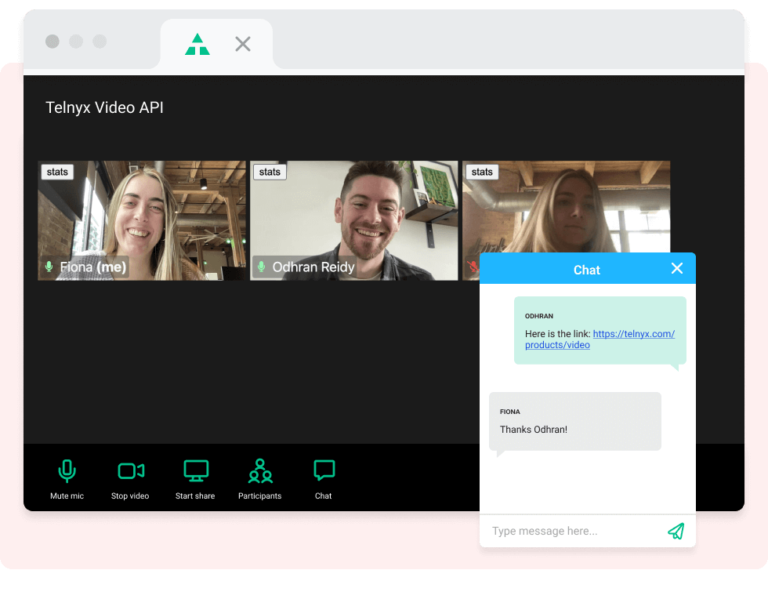Click the 'FIONA' sender label

coord(510,412)
